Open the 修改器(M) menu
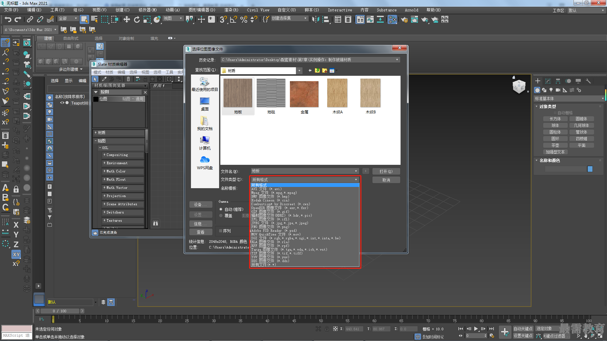 click(x=148, y=10)
